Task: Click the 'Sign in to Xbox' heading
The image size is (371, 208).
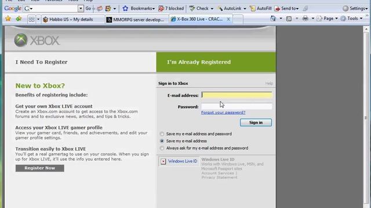Action: click(173, 83)
